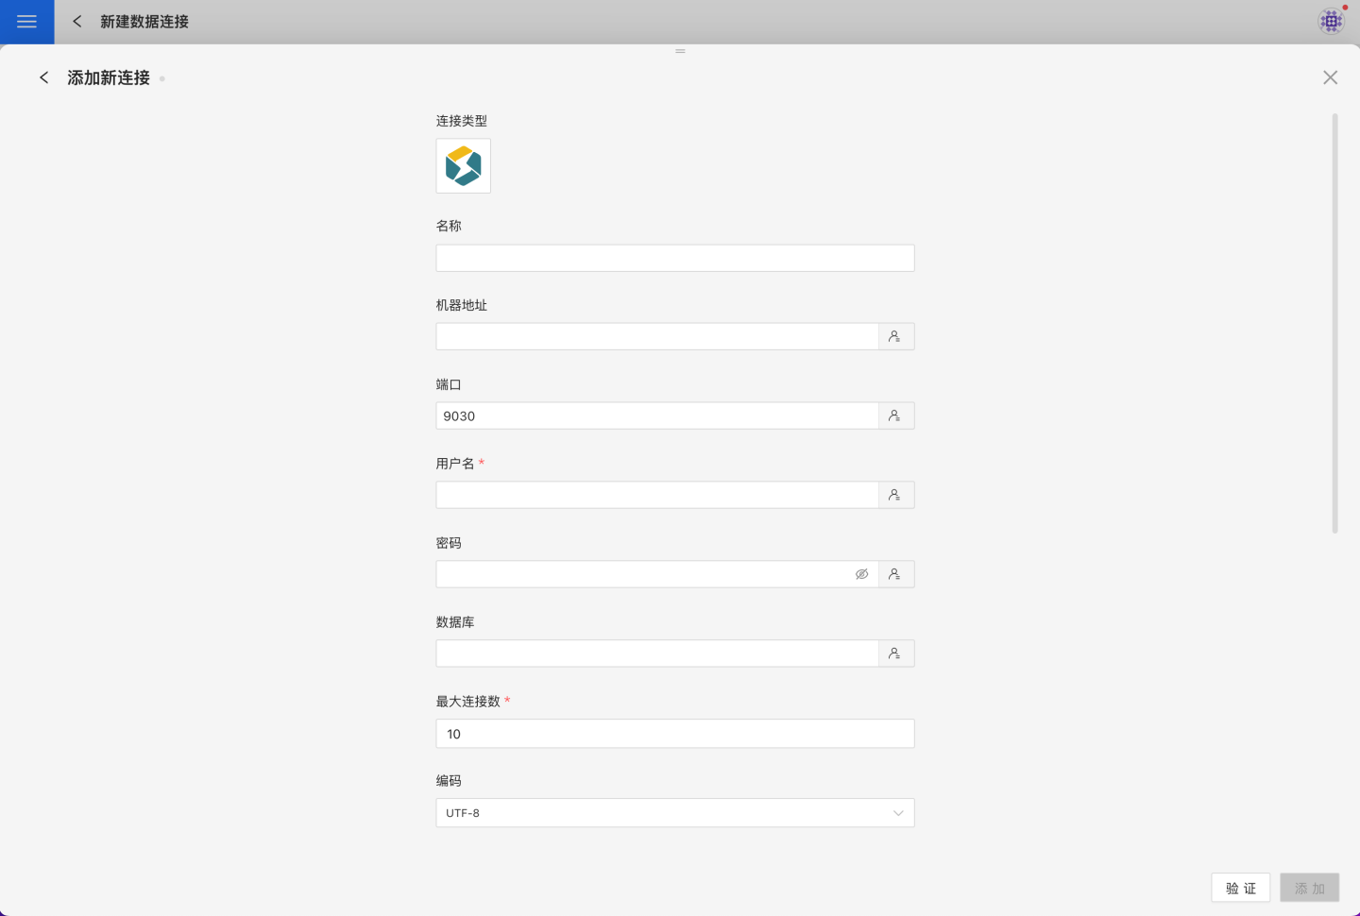Viewport: 1360px width, 916px height.
Task: Focus the 机器地址 input field
Action: (656, 336)
